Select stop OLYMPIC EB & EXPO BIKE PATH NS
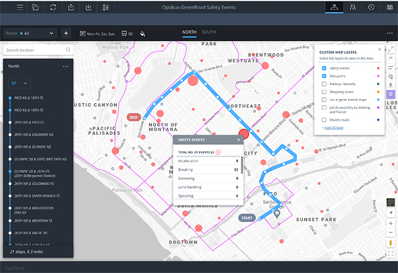Screen dimensions: 398x273 pos(40,159)
